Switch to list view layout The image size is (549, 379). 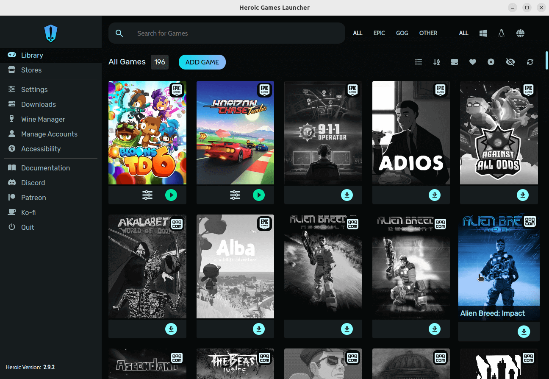tap(419, 62)
